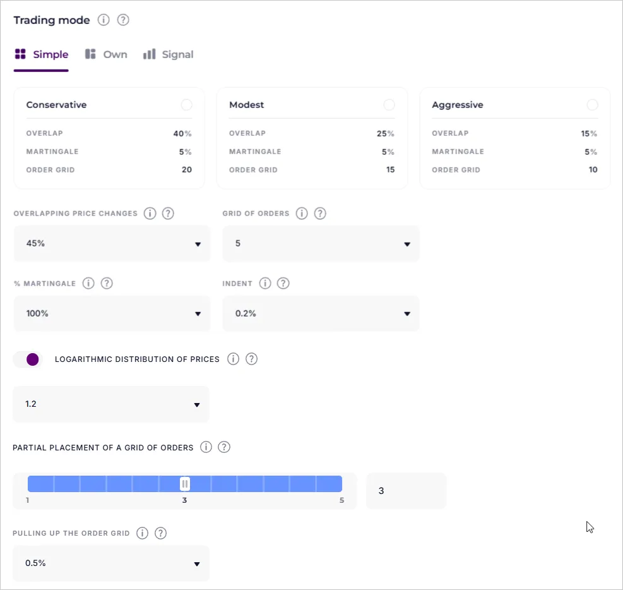Viewport: 623px width, 590px height.
Task: Click help icon for Grid of Orders
Action: click(x=320, y=214)
